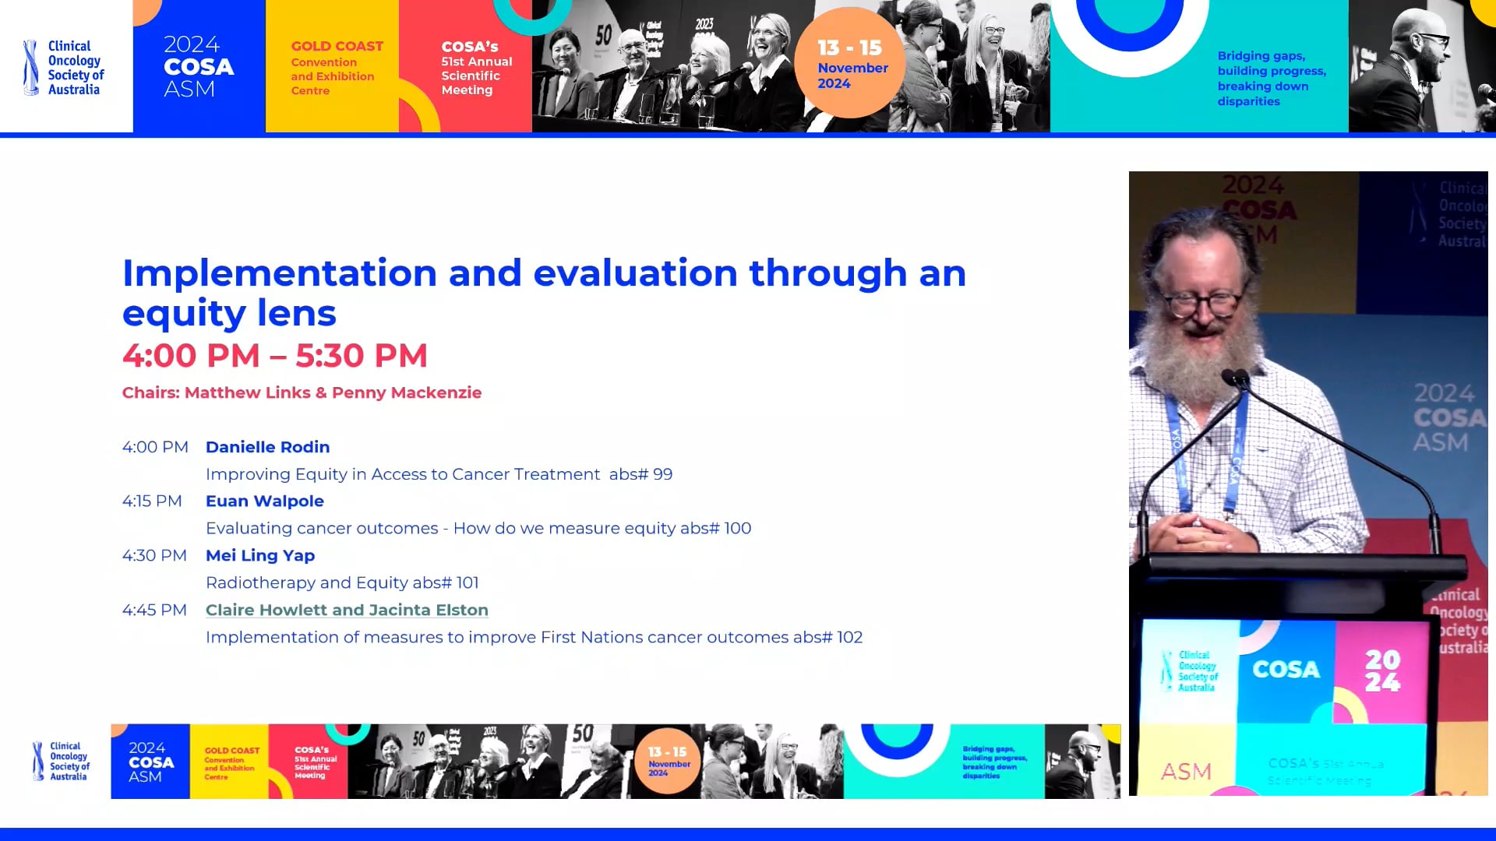
Task: Select the Bridging gaps tagline tile
Action: [x=1270, y=78]
